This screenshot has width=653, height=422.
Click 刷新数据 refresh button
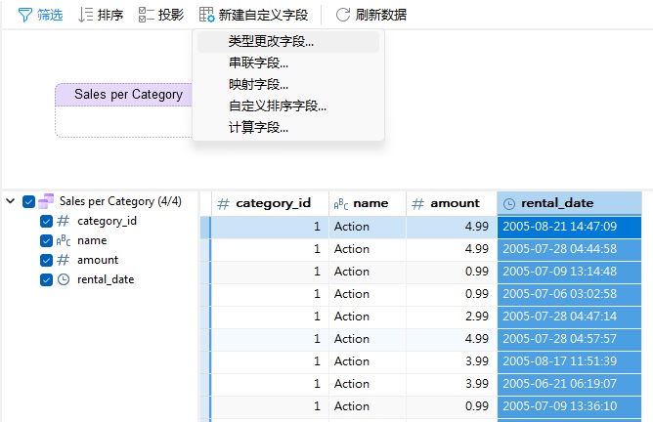[x=371, y=16]
